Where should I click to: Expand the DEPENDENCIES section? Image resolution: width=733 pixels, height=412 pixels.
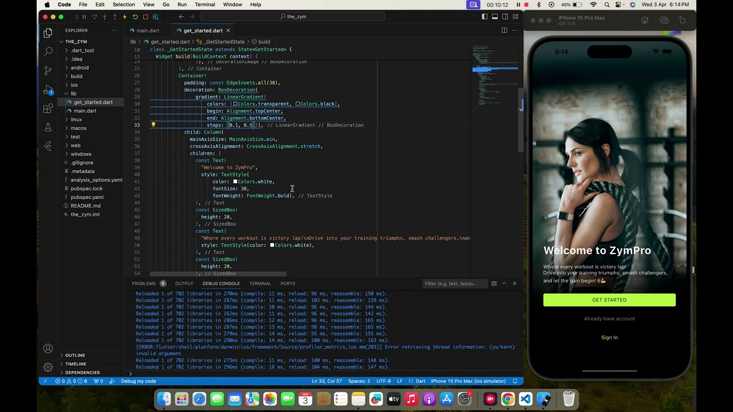[x=82, y=373]
